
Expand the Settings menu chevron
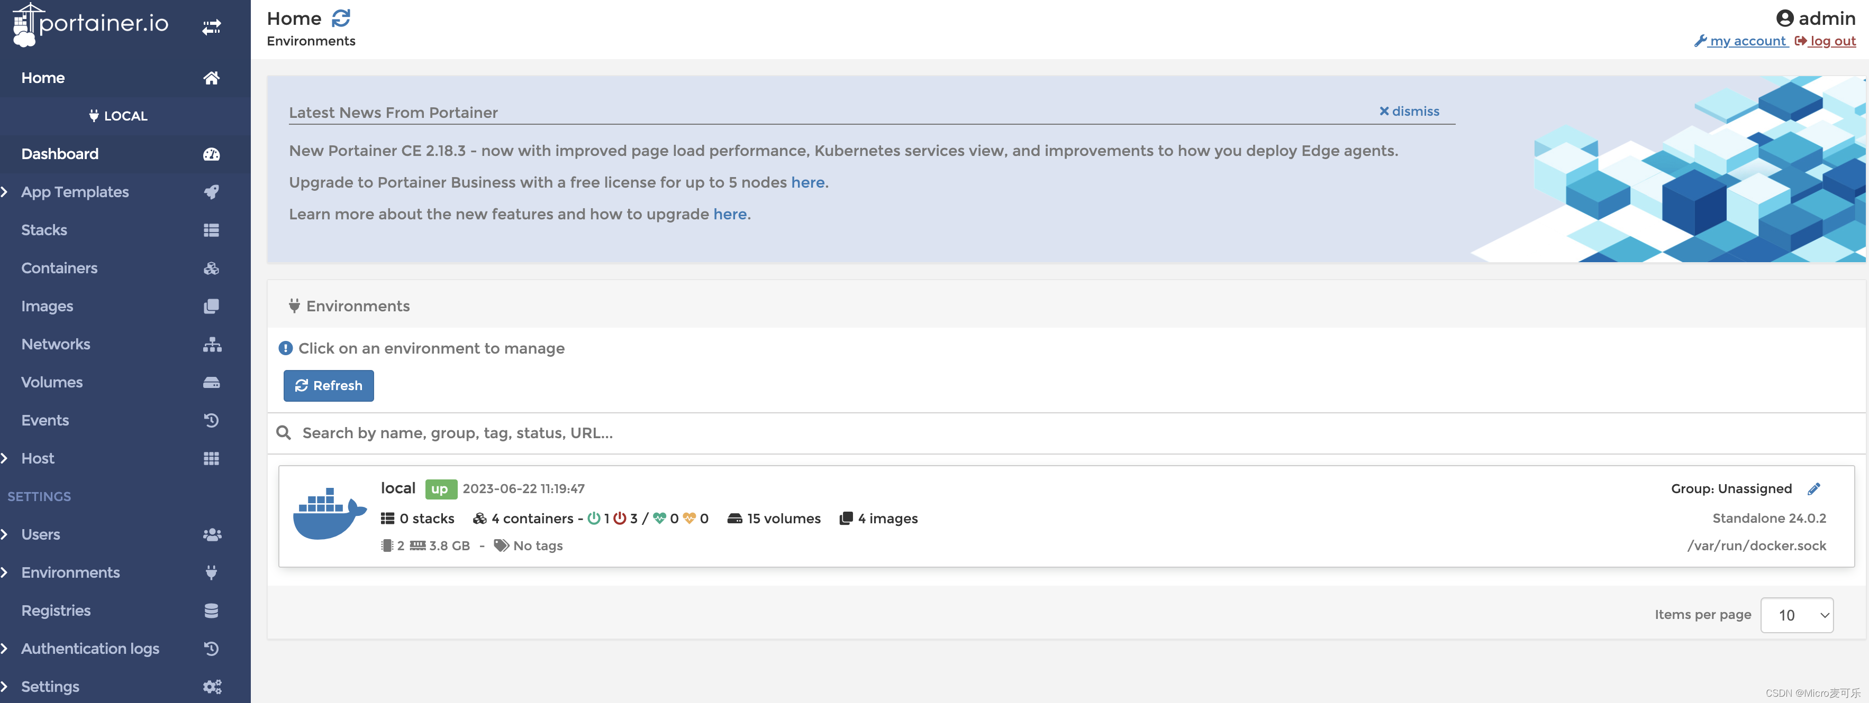tap(4, 686)
